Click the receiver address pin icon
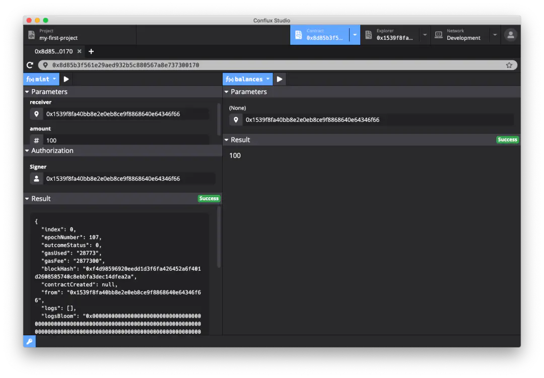544x378 pixels. [36, 114]
